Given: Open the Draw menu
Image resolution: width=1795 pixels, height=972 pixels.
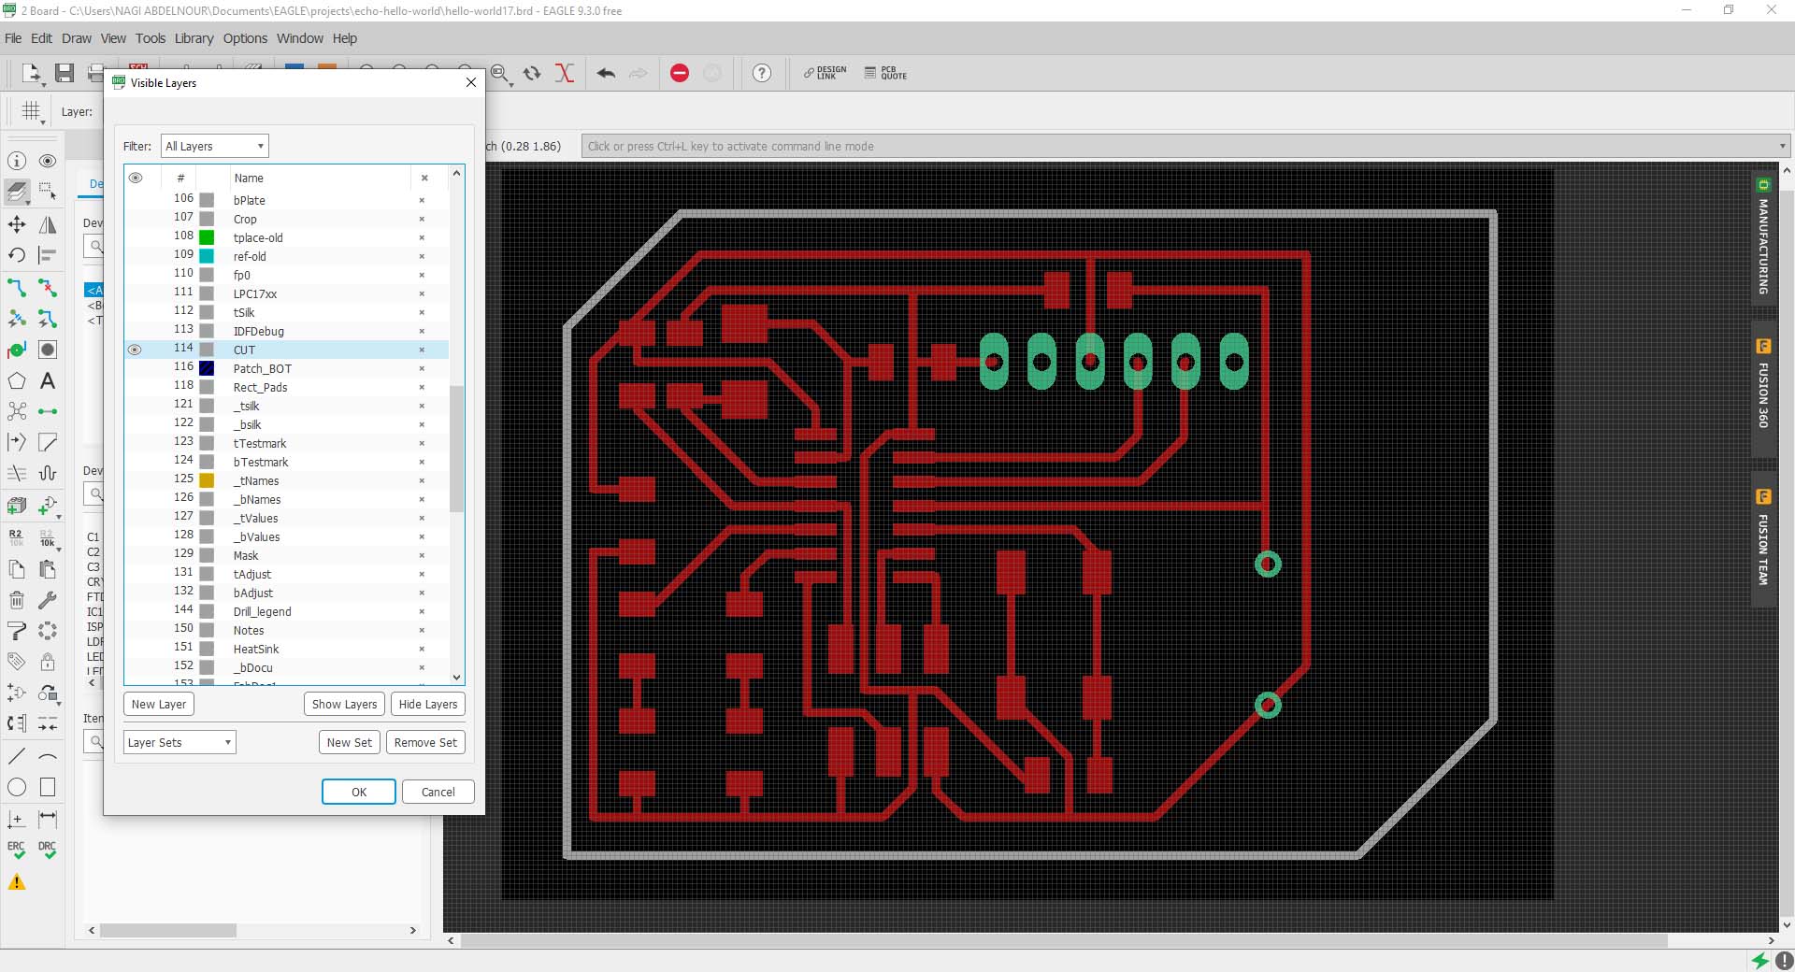Looking at the screenshot, I should click(x=77, y=38).
